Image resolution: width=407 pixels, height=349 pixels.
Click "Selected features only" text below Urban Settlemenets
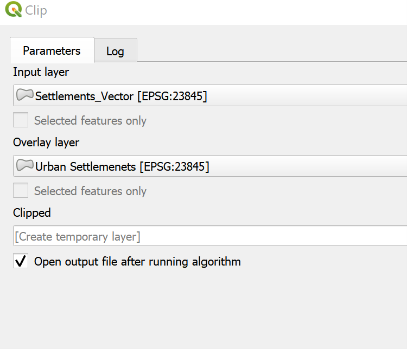90,191
